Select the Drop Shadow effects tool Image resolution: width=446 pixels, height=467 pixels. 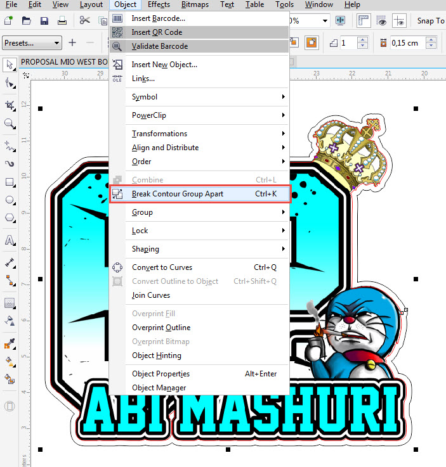click(x=10, y=303)
